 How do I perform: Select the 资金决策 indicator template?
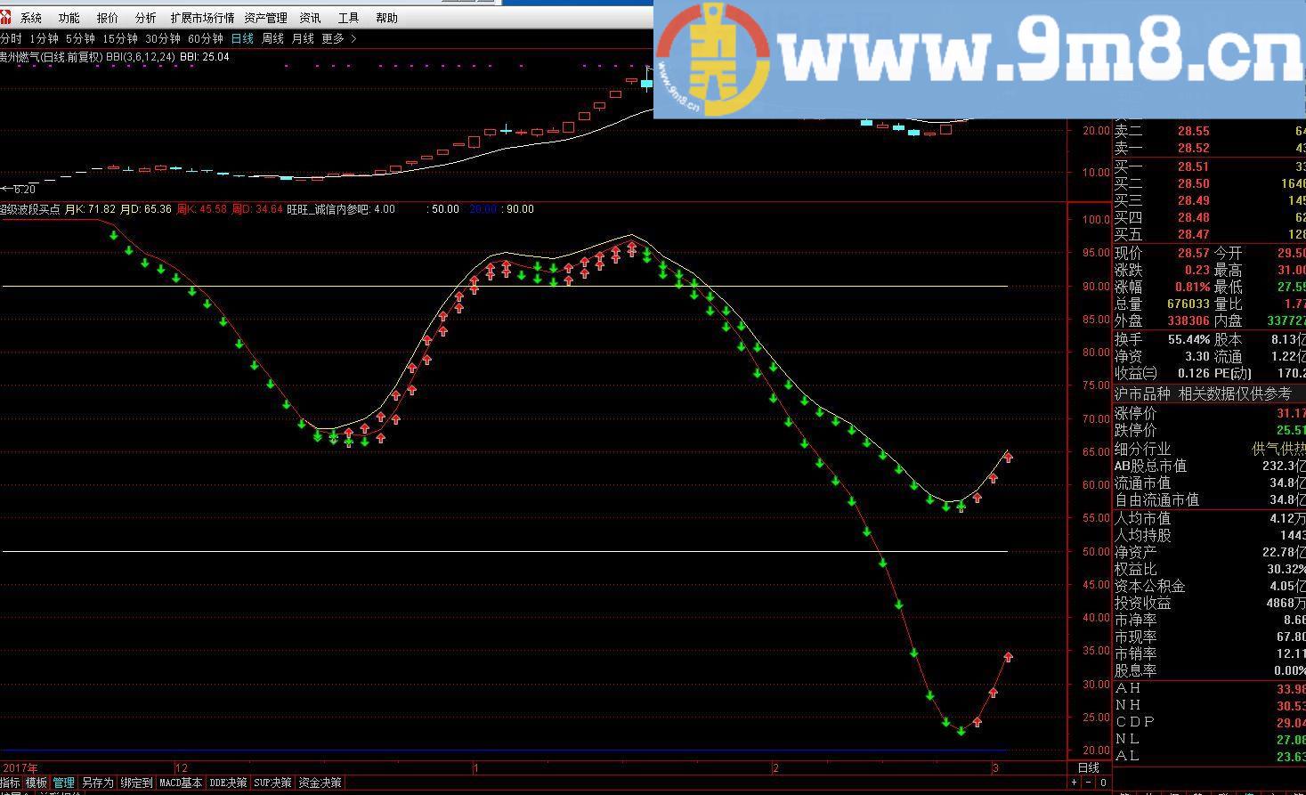pyautogui.click(x=320, y=783)
